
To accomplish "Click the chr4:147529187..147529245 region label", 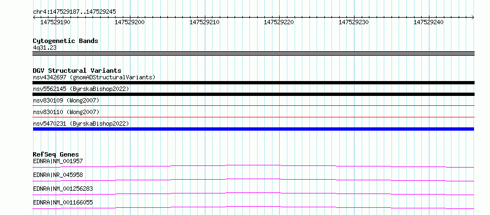I will coord(74,12).
